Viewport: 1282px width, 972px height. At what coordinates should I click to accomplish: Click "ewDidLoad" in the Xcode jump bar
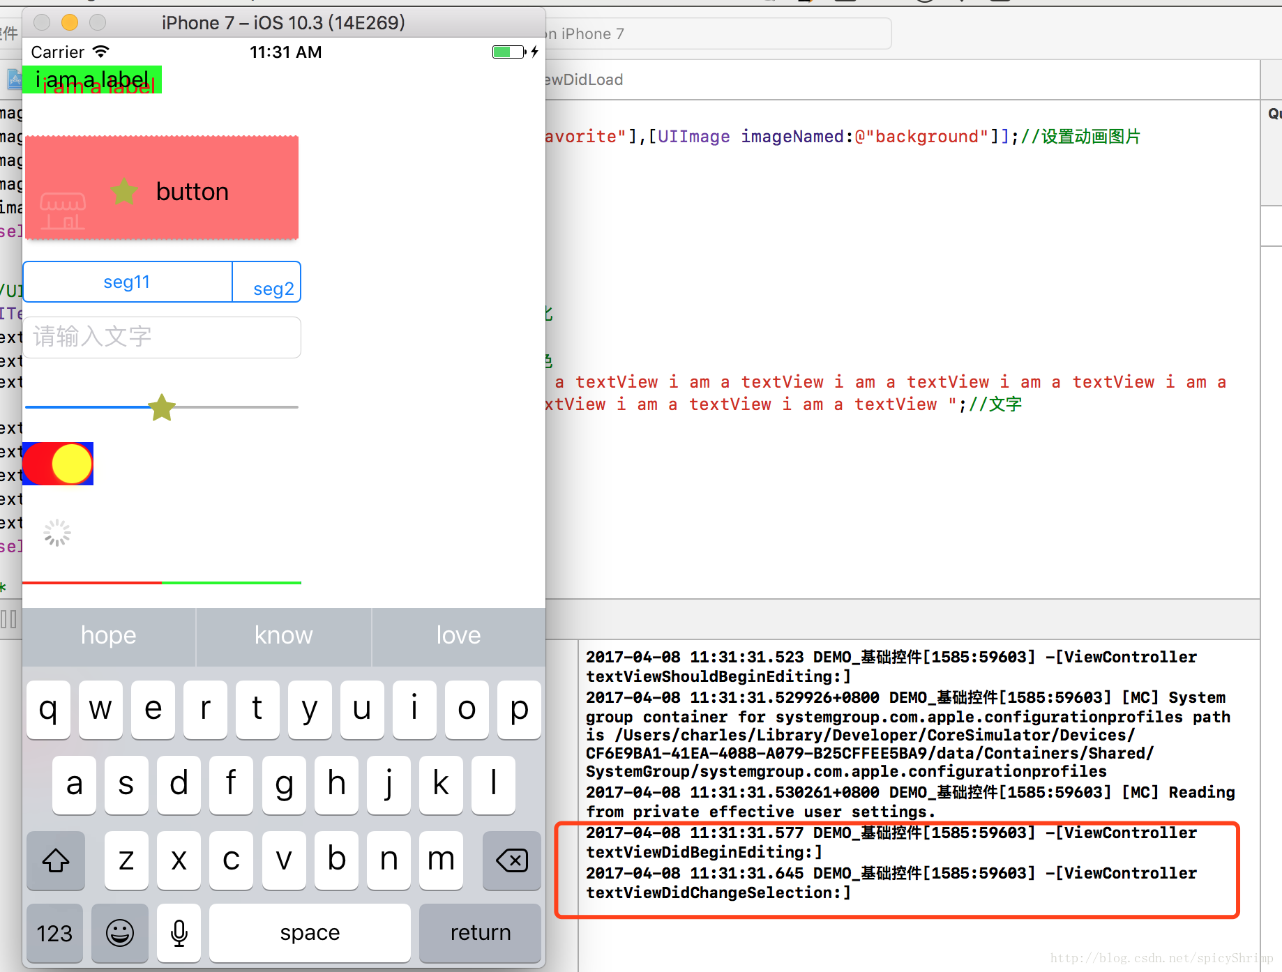585,79
